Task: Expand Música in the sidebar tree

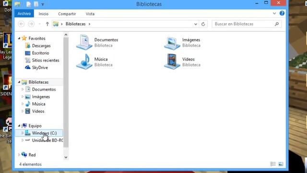Action: (x=23, y=104)
